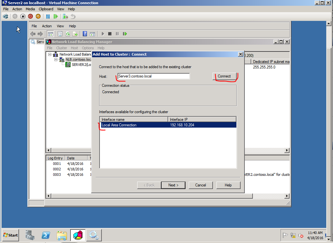Click the Stop Service square icon

click(110, 34)
